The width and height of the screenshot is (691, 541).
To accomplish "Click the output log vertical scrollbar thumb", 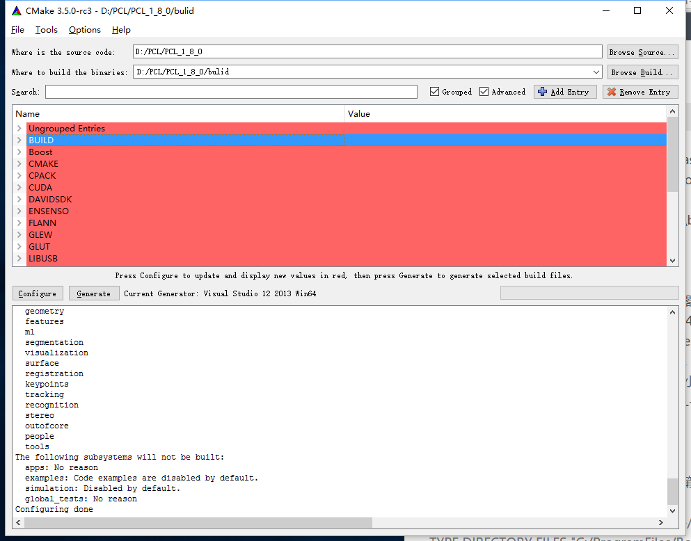I will tap(672, 491).
